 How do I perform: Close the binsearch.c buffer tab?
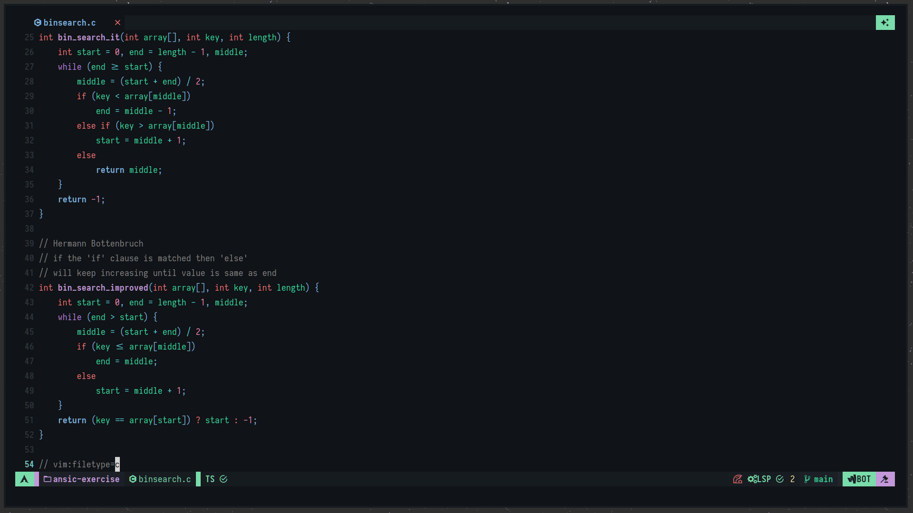click(x=117, y=22)
